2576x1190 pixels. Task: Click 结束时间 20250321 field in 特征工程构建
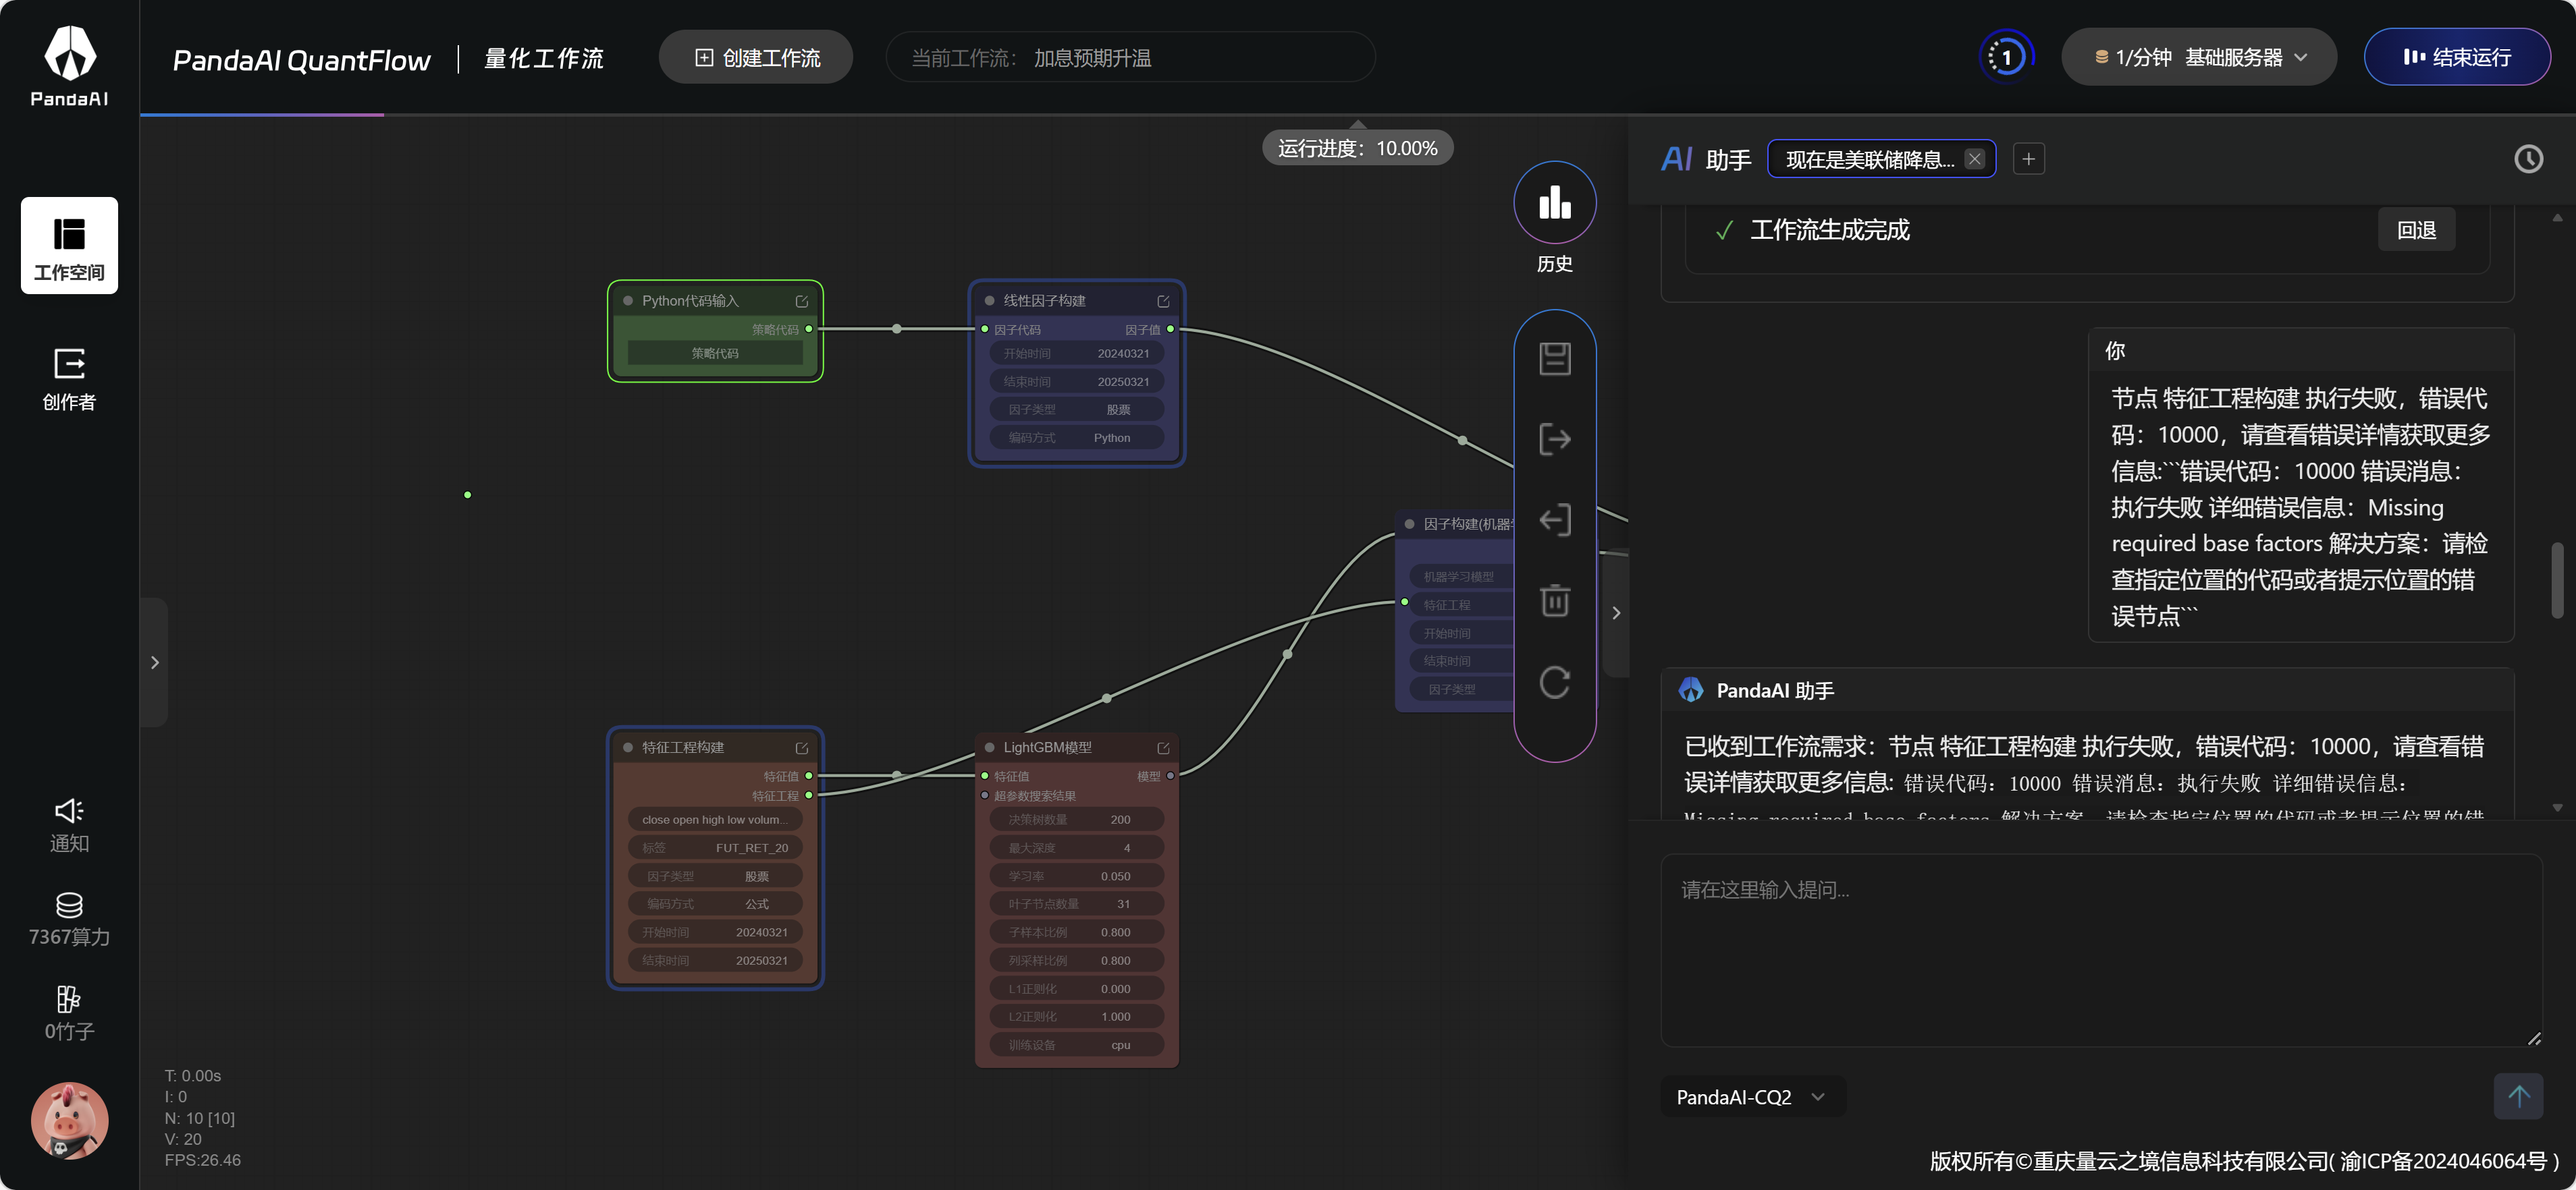click(x=715, y=960)
